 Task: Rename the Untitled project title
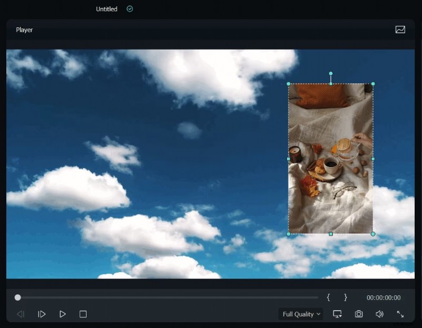coord(107,9)
